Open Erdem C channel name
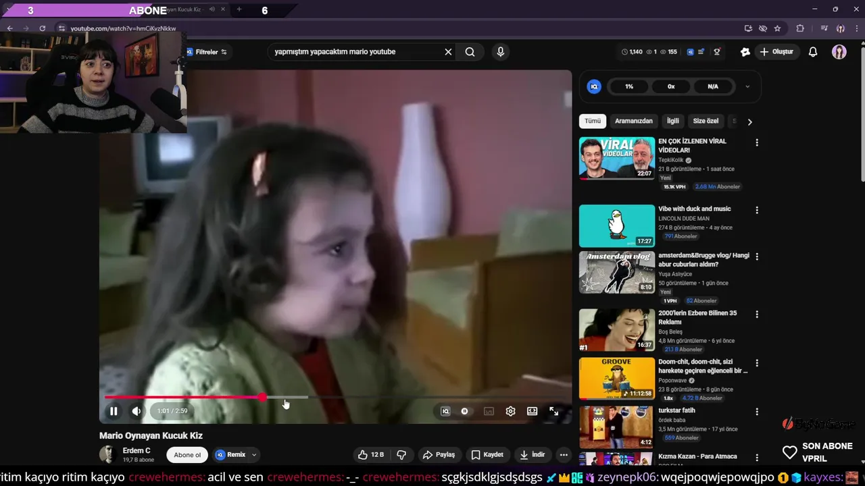This screenshot has height=486, width=865. click(x=137, y=451)
